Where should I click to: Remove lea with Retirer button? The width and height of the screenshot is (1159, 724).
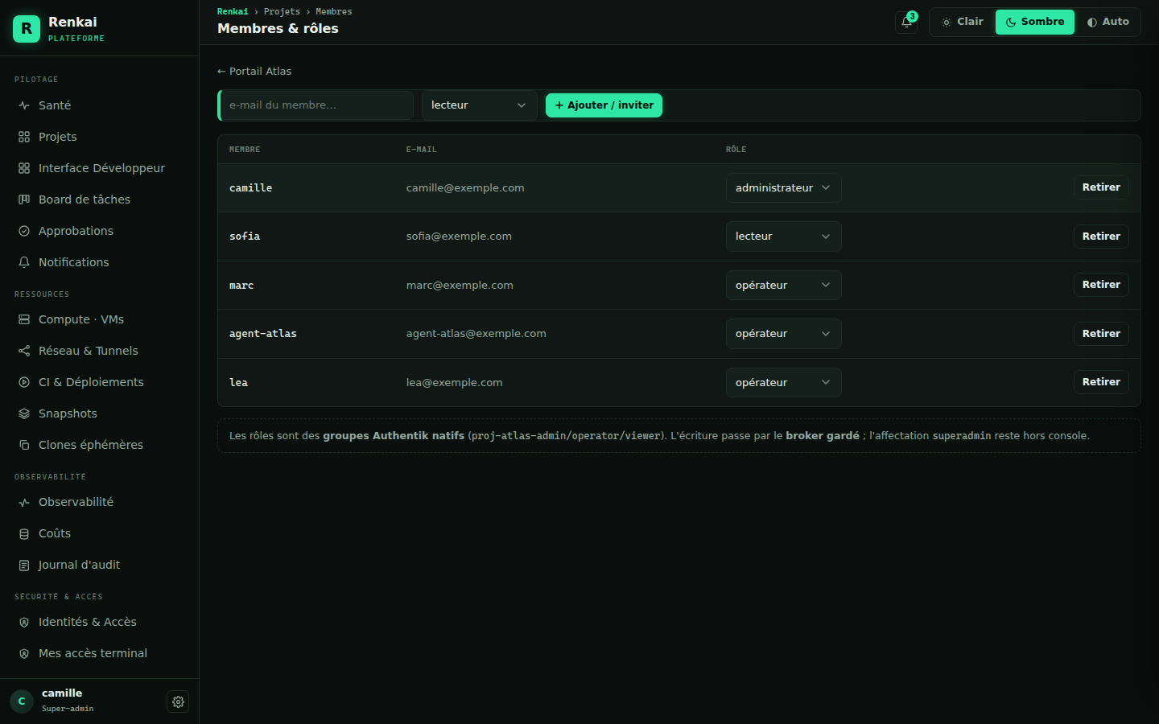click(1101, 382)
